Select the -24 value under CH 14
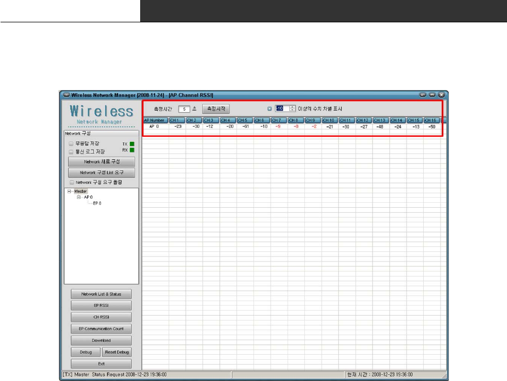507x381 pixels. 398,127
